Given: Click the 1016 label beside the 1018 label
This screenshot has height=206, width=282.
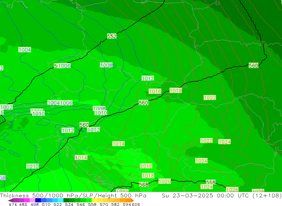Looking at the screenshot, I should 155,91.
